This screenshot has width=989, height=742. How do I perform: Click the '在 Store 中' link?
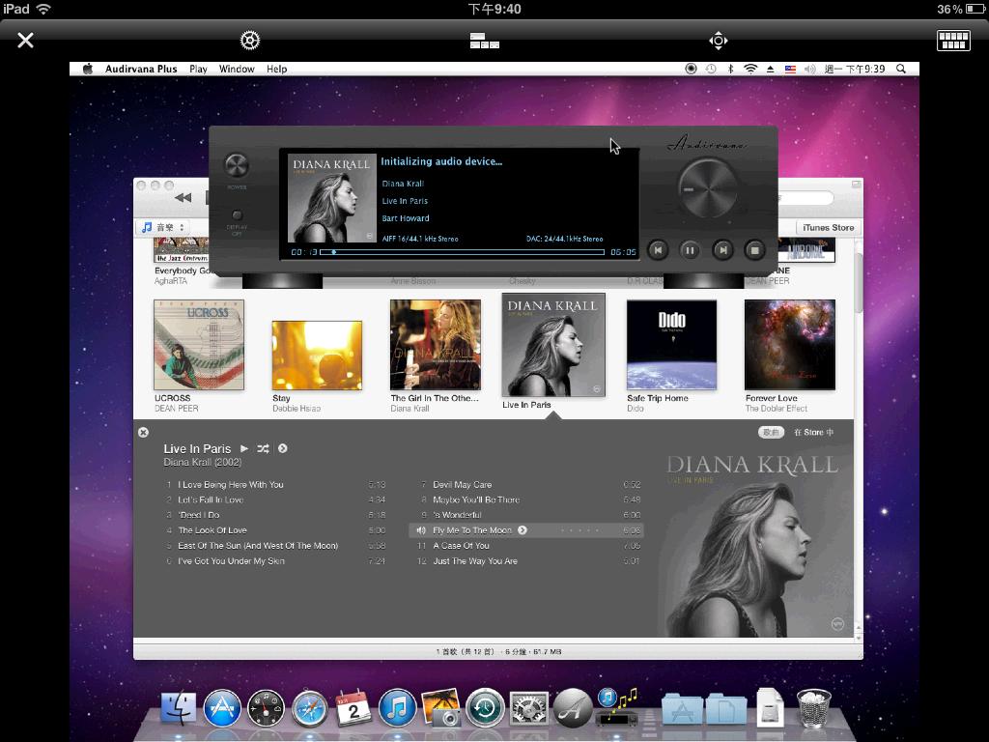(813, 432)
